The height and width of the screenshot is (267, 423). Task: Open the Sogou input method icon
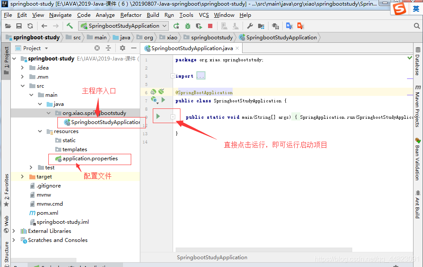(x=400, y=9)
